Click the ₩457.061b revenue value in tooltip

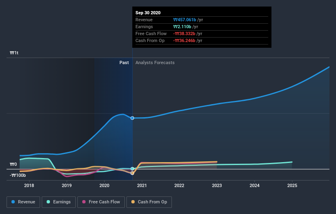(185, 20)
